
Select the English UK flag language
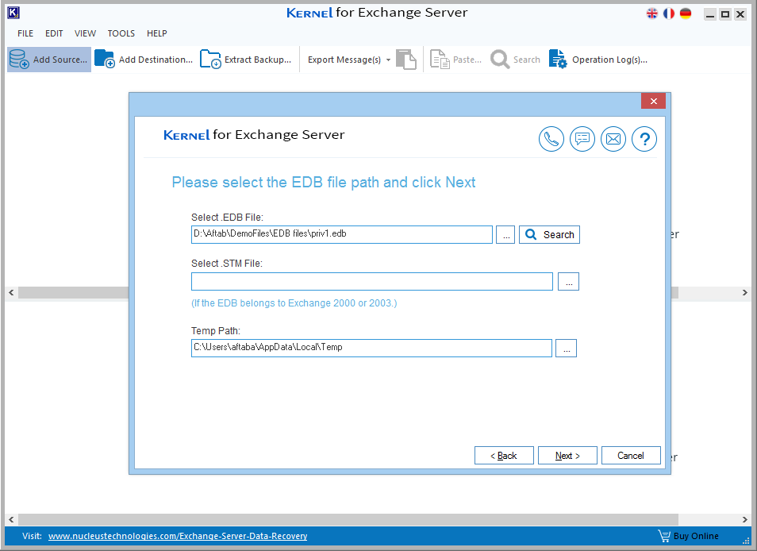tap(652, 13)
